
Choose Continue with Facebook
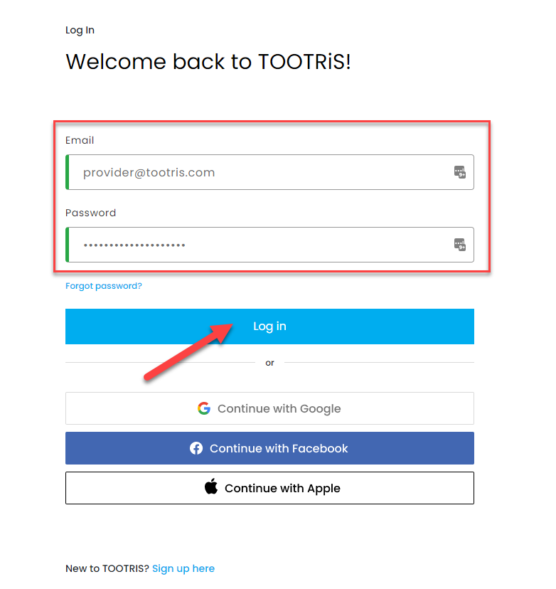tap(269, 448)
